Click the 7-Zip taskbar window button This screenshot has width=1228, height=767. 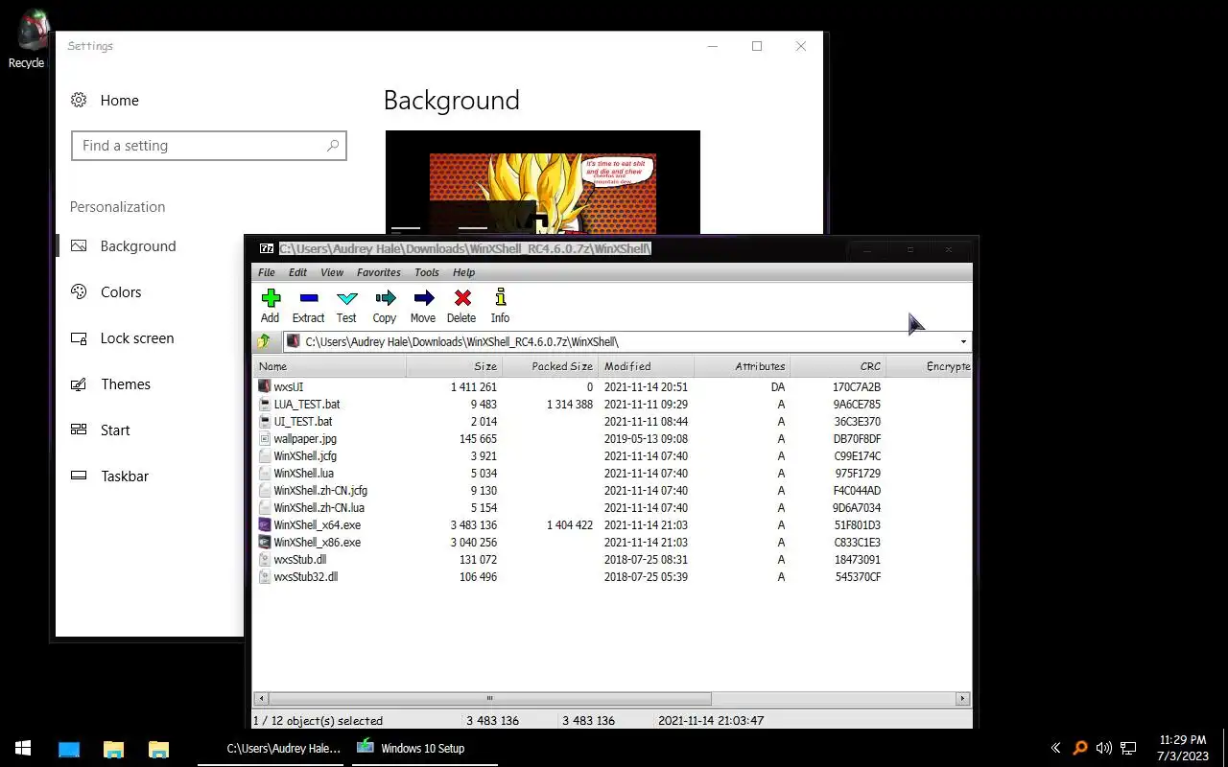pos(272,748)
